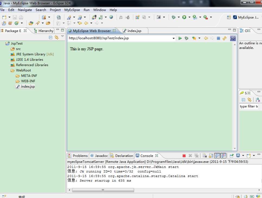Click the New wizard toolbar icon
The height and width of the screenshot is (198, 262).
[4, 17]
